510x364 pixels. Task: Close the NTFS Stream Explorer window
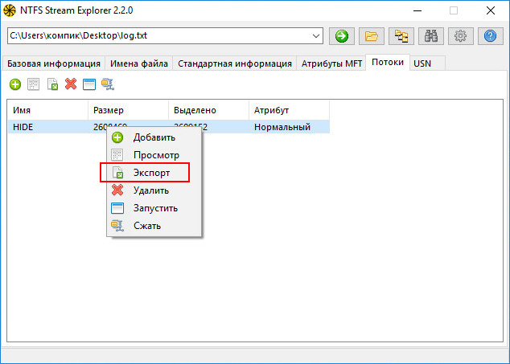point(491,10)
